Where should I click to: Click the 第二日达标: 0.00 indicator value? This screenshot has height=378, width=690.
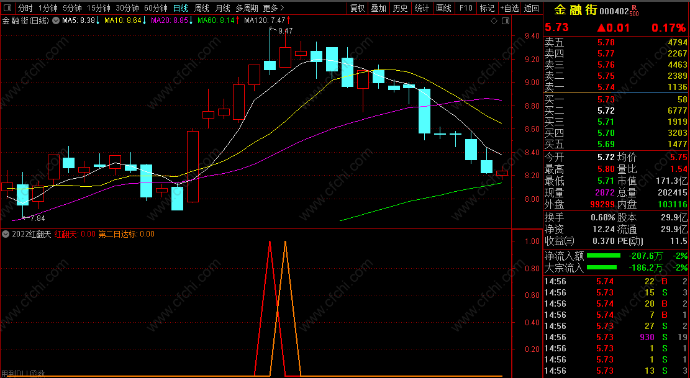(126, 234)
